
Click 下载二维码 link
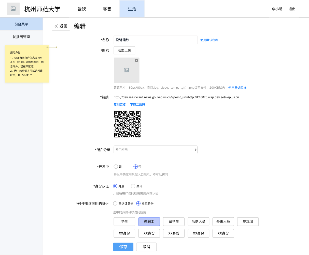(x=137, y=105)
